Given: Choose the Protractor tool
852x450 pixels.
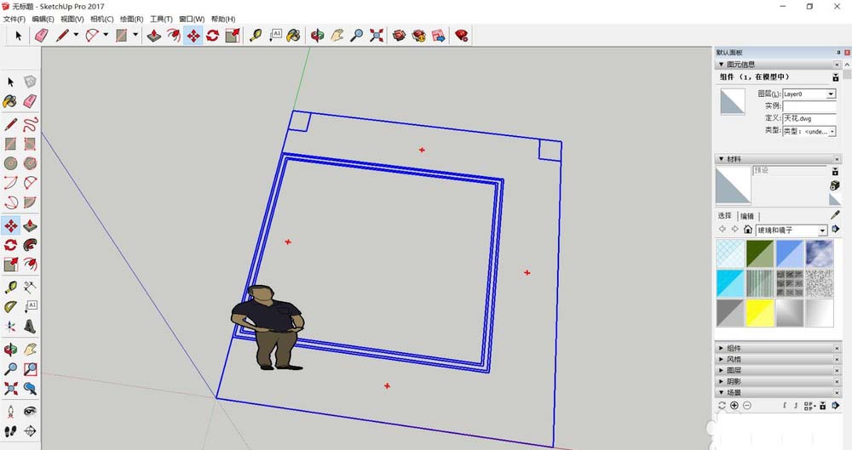Looking at the screenshot, I should click(11, 306).
